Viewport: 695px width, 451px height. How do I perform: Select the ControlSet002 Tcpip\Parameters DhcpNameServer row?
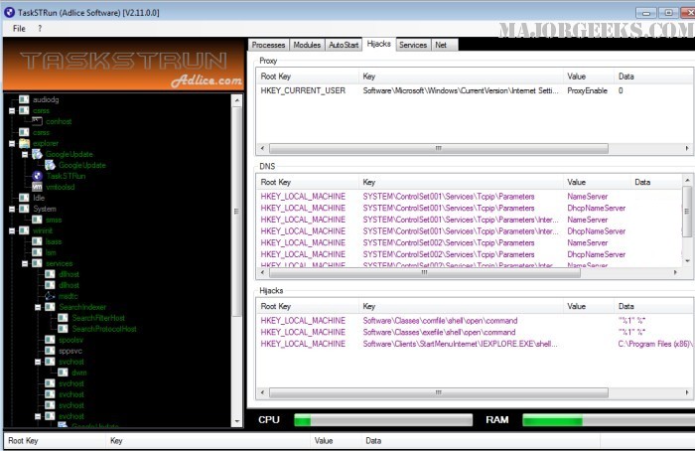point(469,254)
